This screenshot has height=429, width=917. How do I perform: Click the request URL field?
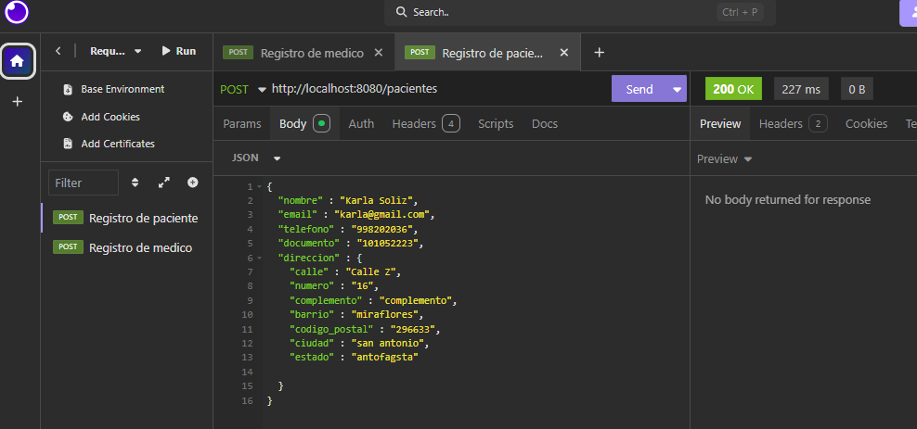click(x=439, y=89)
